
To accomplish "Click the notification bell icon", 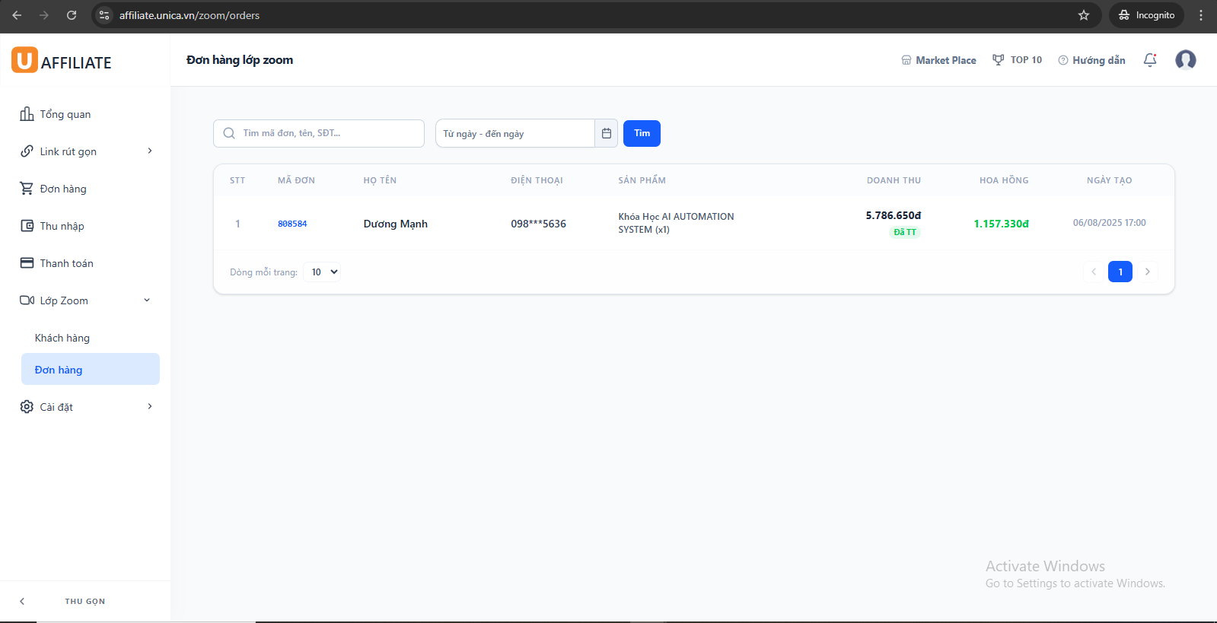I will pos(1150,60).
